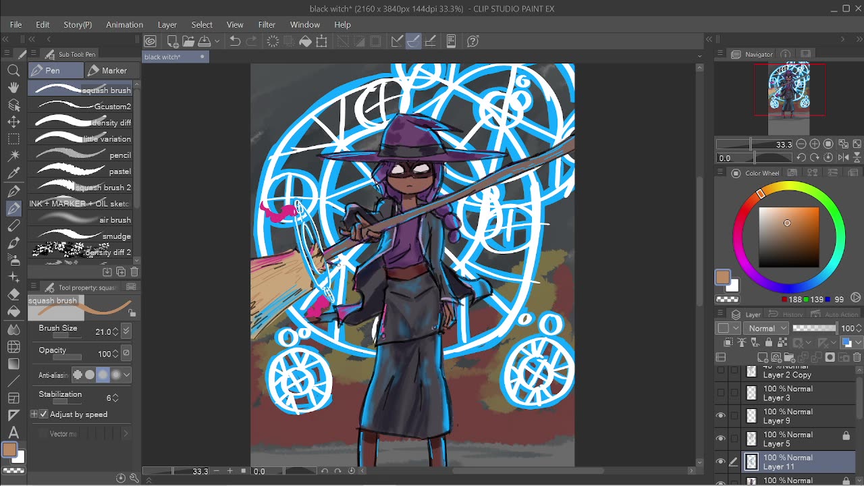Delete layer using trash icon
The height and width of the screenshot is (486, 864).
[857, 357]
